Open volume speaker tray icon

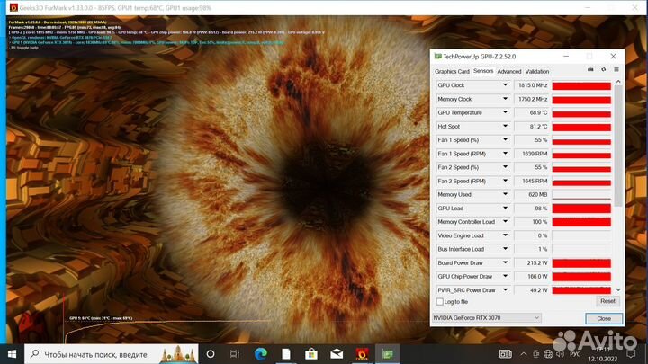561,354
